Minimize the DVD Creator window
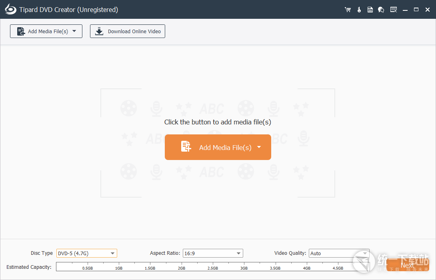This screenshot has width=436, height=280. tap(405, 10)
